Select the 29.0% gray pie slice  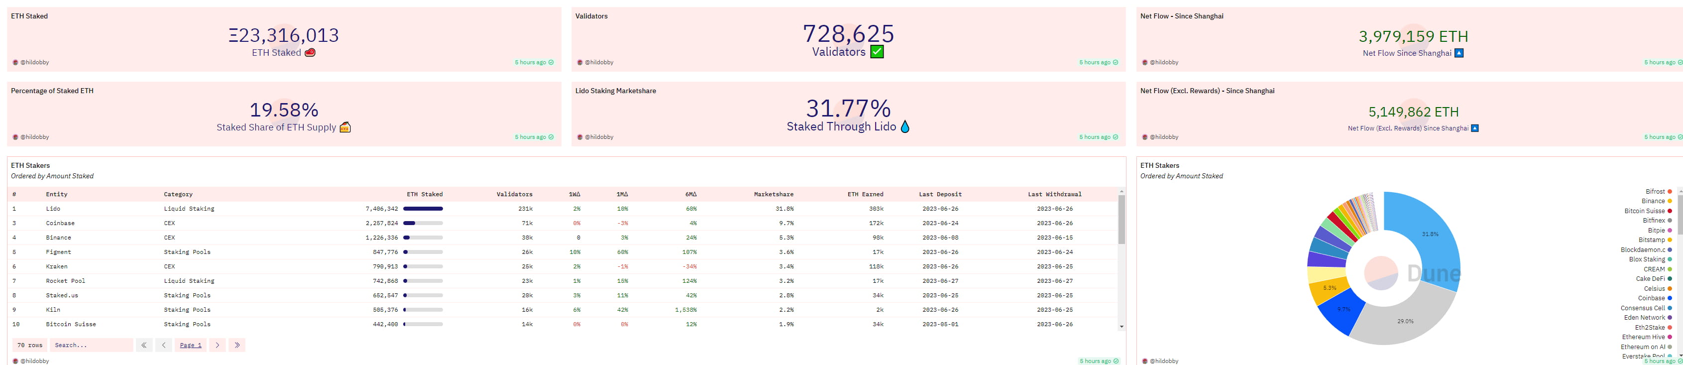[1406, 321]
